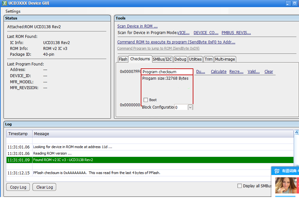The width and height of the screenshot is (299, 199).
Task: Click the Youdao popup photo thumbnail
Action: point(286,185)
